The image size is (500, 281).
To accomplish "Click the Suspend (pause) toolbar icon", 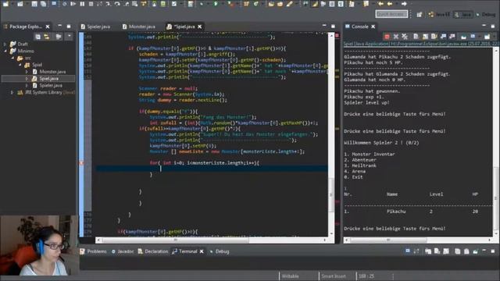I will coord(82,4).
